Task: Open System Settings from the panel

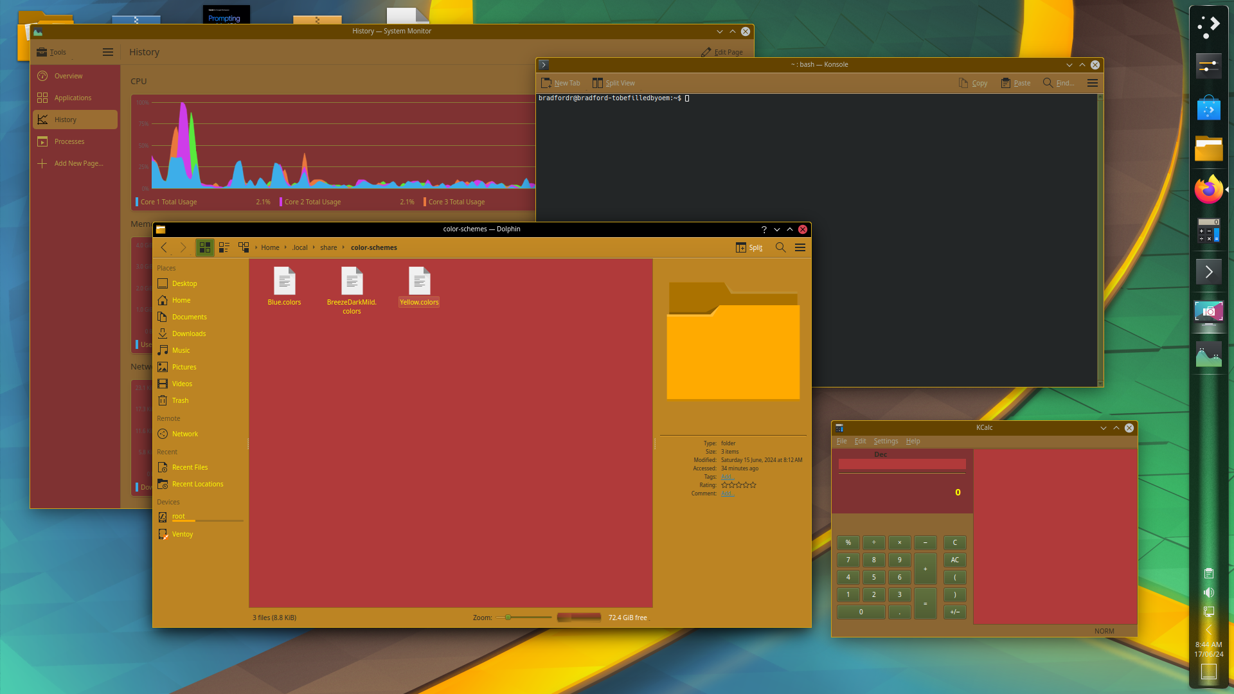Action: point(1208,66)
